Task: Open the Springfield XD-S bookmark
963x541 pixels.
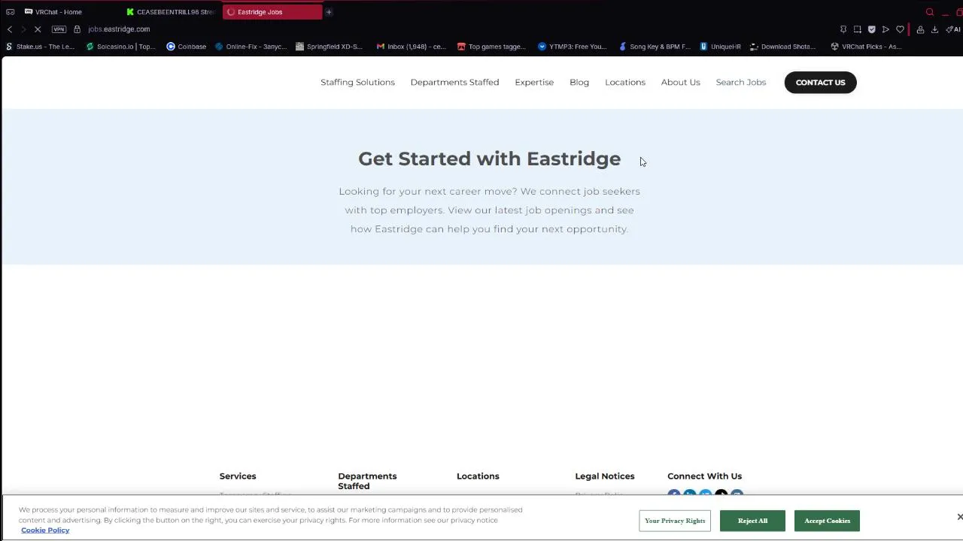Action: [330, 47]
